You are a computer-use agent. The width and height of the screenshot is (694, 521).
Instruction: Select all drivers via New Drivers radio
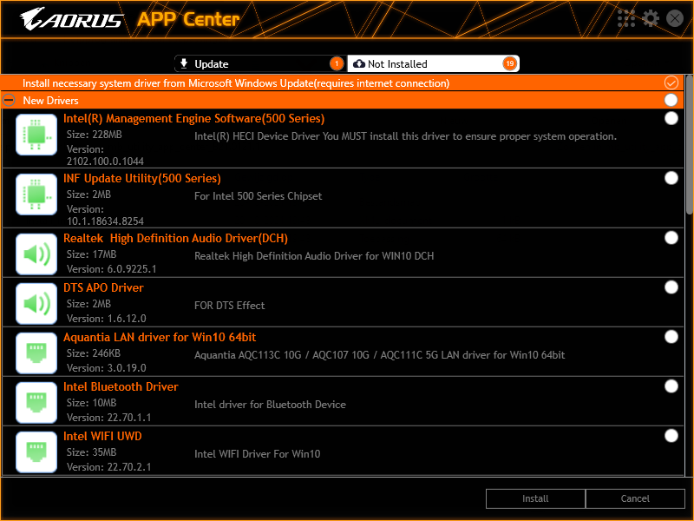[671, 100]
